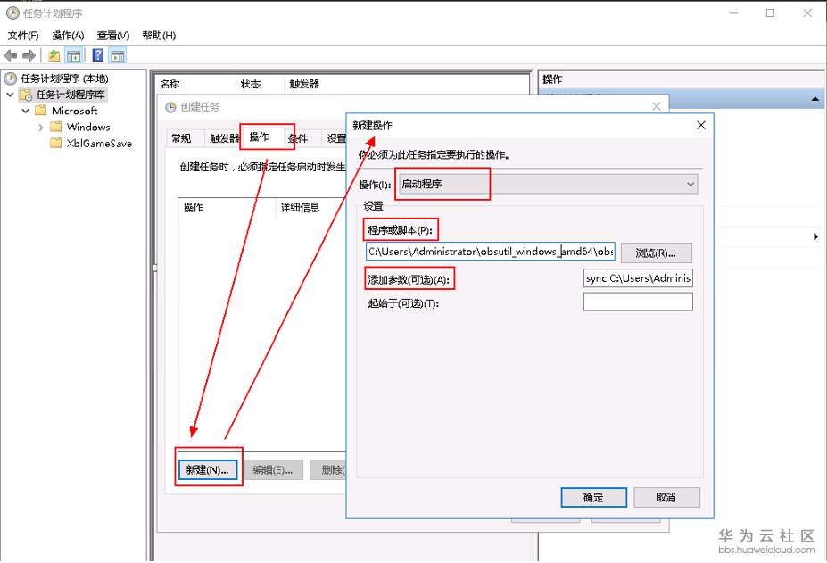Close the 新建操作 dialog
The image size is (827, 563).
click(701, 125)
